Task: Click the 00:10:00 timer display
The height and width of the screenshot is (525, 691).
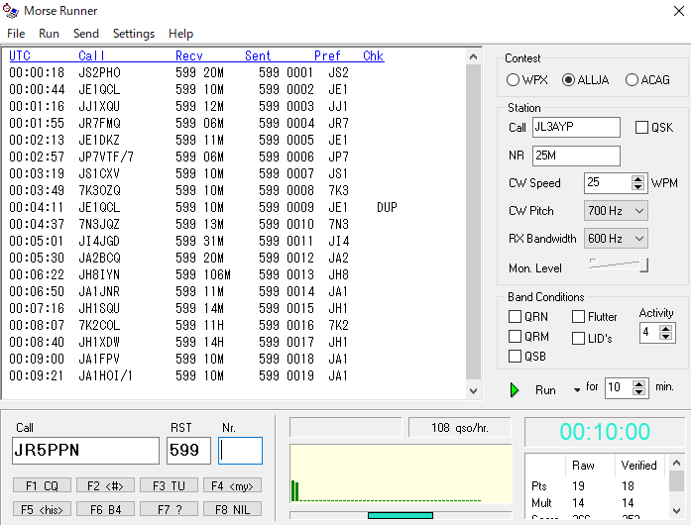Action: pyautogui.click(x=605, y=432)
